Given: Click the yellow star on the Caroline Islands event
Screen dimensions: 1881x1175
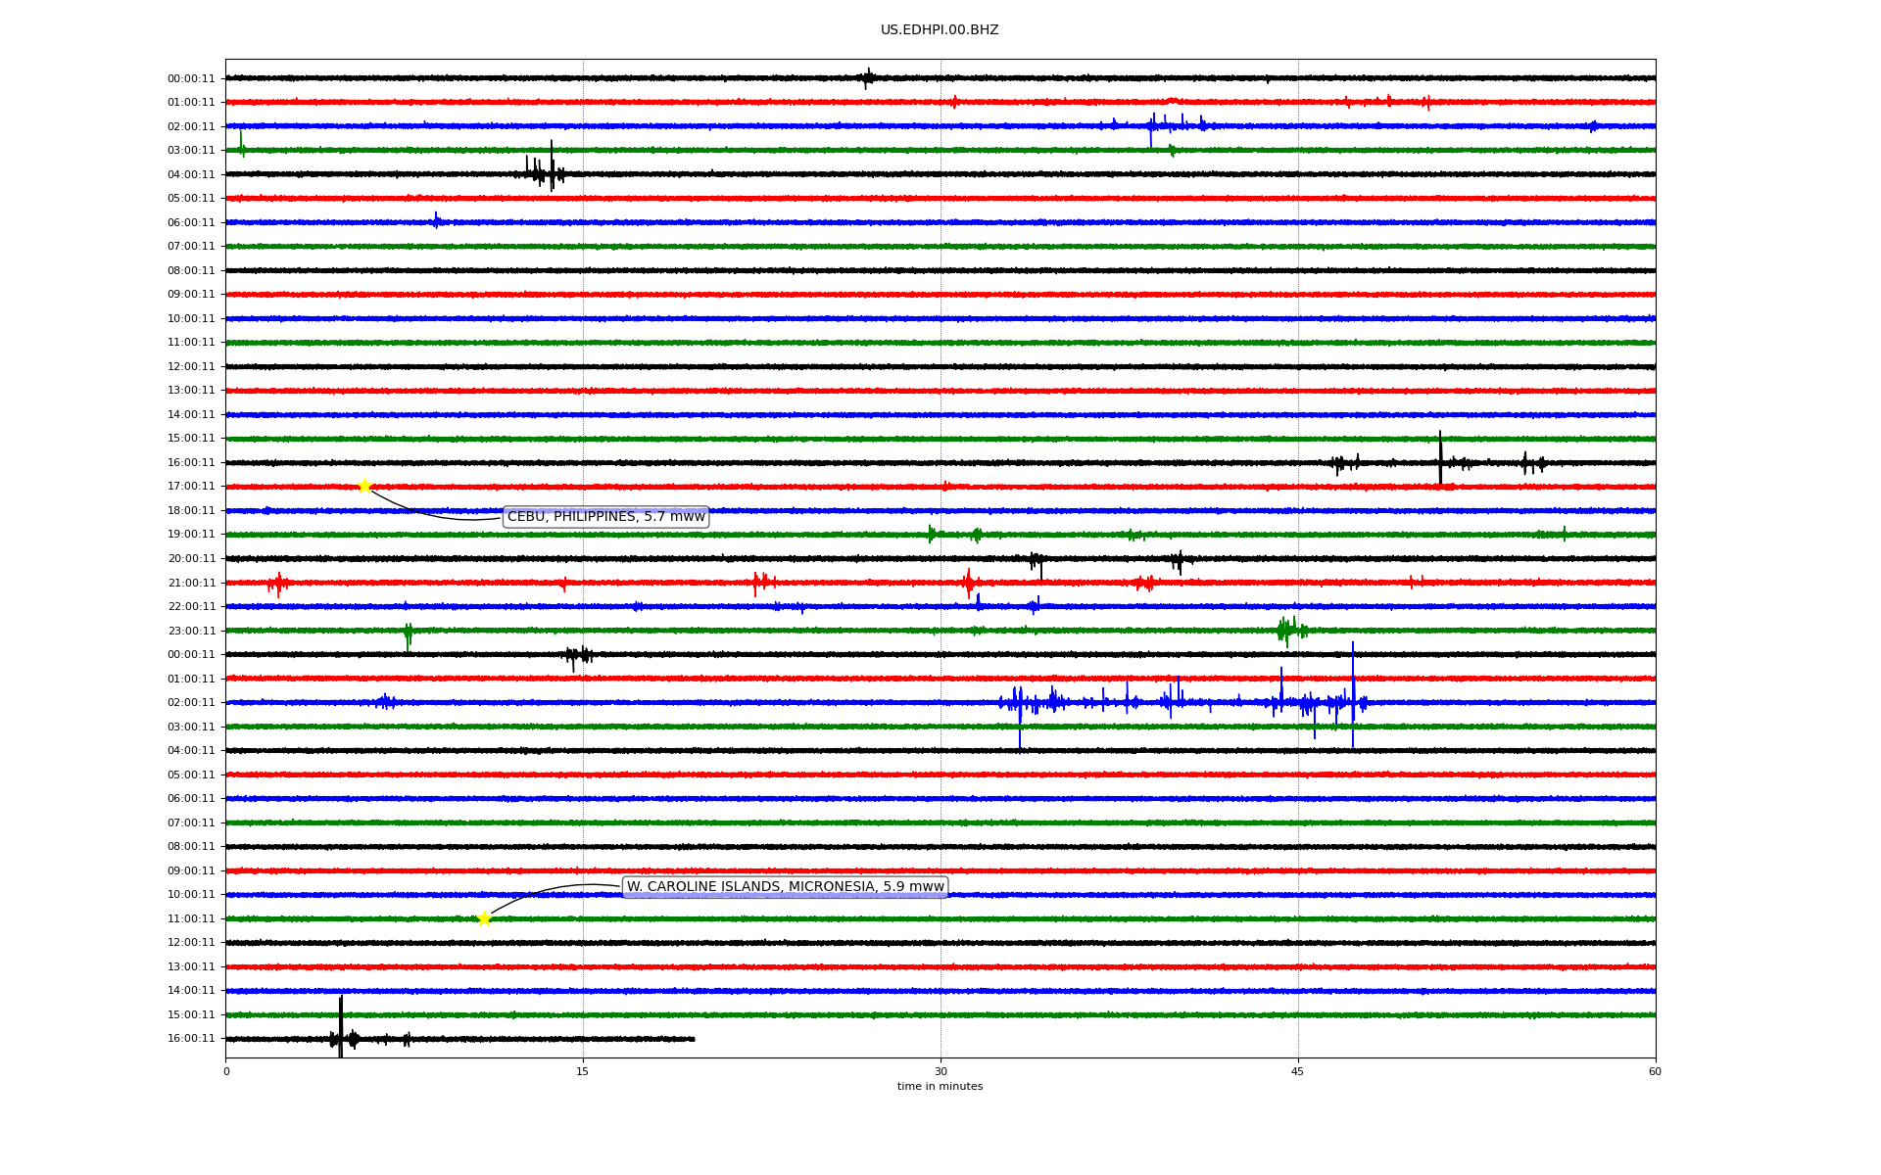Looking at the screenshot, I should pos(484,918).
